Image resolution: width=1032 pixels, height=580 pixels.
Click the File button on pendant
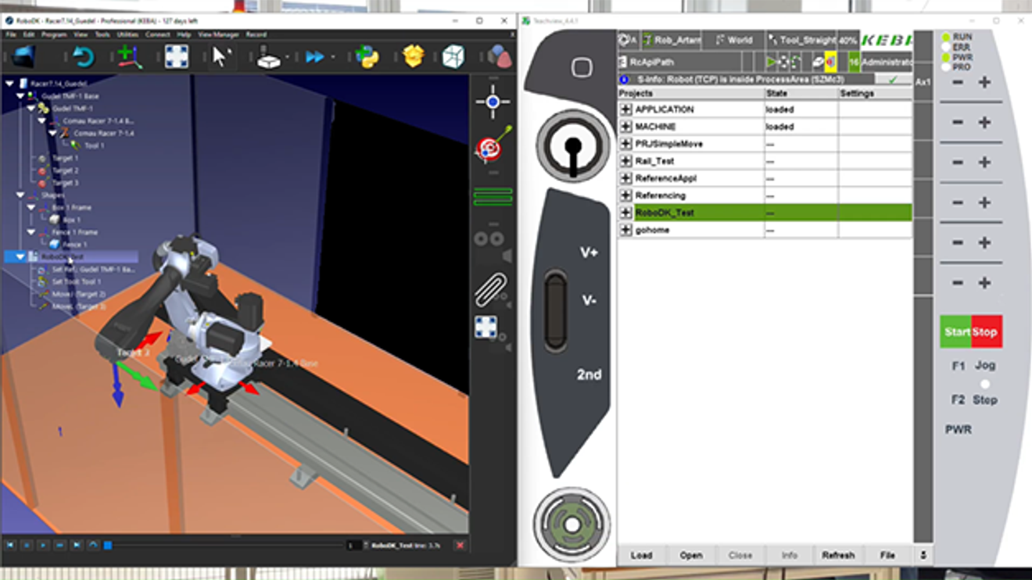point(887,555)
